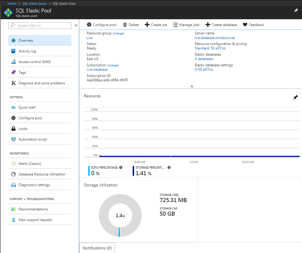The height and width of the screenshot is (253, 302).
Task: Open the 4 databases link
Action: point(204,59)
